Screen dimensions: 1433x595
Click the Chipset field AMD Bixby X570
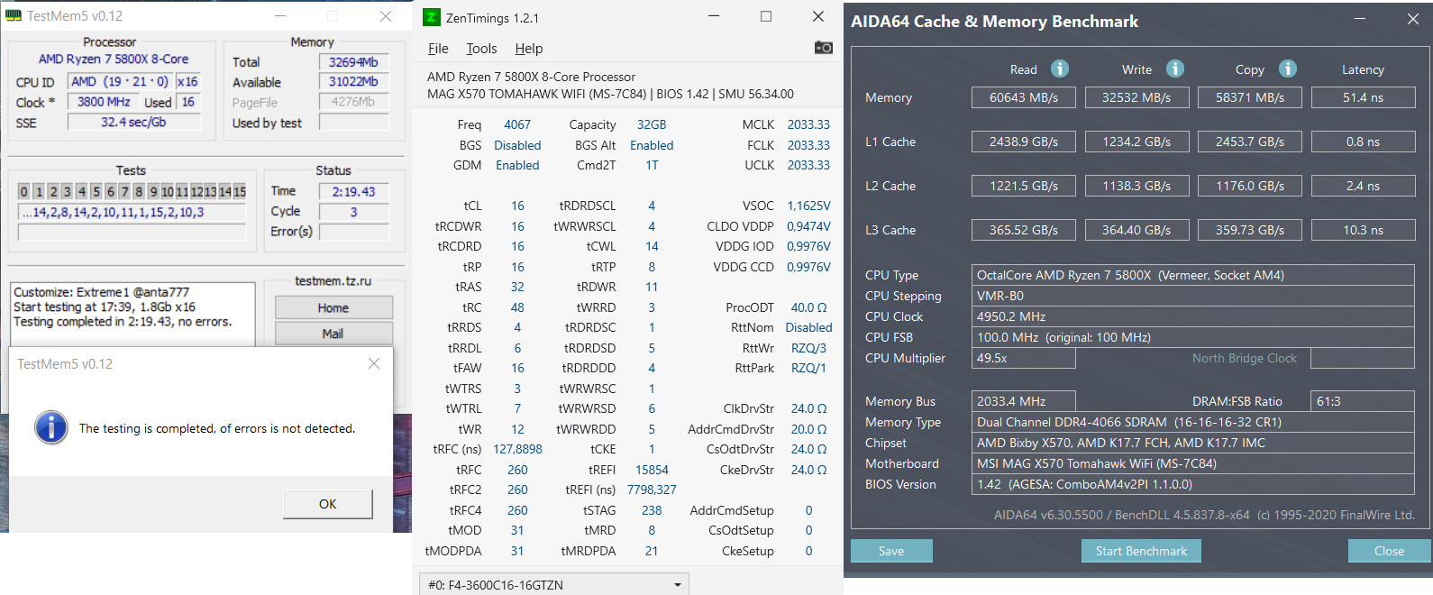(1193, 443)
